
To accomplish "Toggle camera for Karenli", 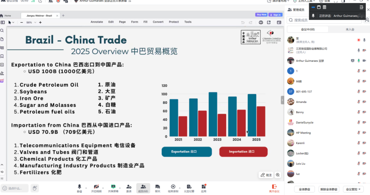I will click(364, 143).
